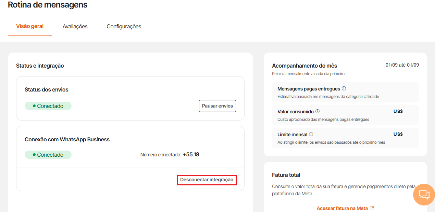Click info icon next to Limite mensal
Image resolution: width=435 pixels, height=212 pixels.
(x=311, y=134)
